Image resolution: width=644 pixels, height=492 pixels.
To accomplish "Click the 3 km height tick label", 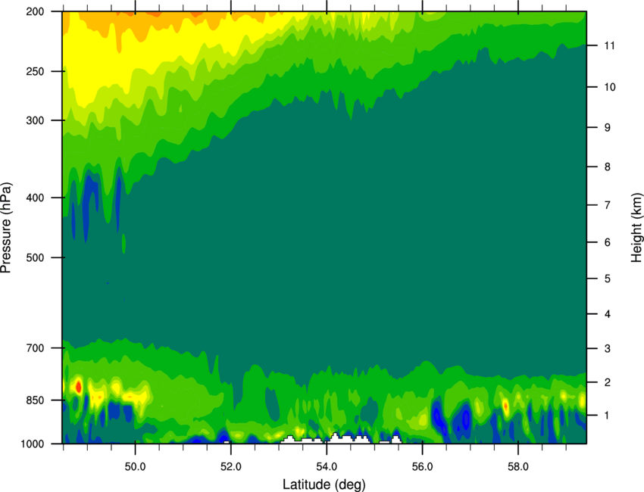I will pos(608,348).
